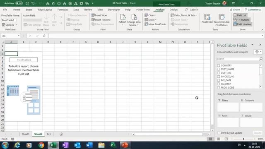Switch to Page Break Preview in status bar
265x149 pixels.
[226, 139]
